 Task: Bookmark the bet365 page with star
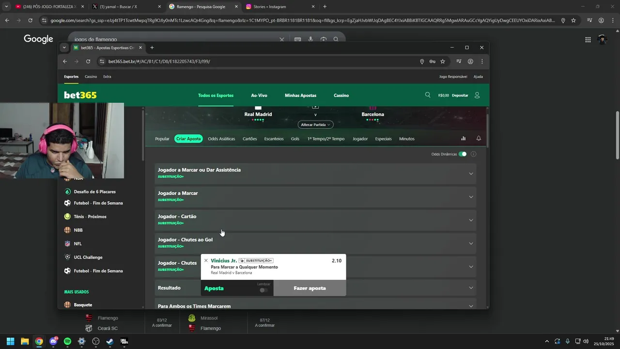pyautogui.click(x=443, y=62)
